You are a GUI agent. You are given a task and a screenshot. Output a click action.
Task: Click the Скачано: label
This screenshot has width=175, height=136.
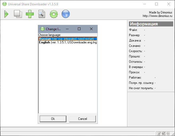tap(135, 46)
